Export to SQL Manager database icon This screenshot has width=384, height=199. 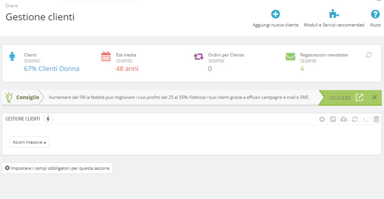(x=376, y=119)
